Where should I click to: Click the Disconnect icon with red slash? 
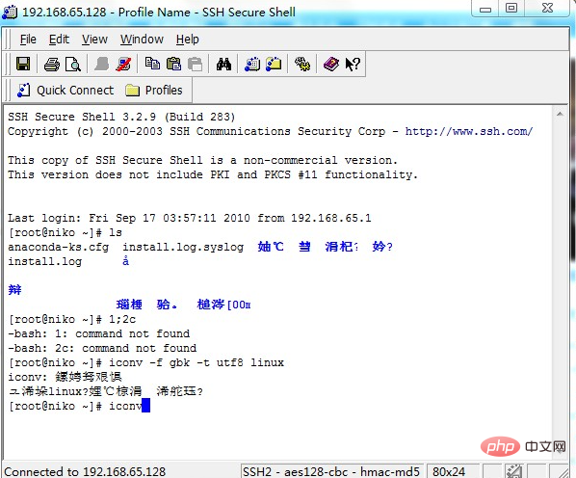pos(123,65)
